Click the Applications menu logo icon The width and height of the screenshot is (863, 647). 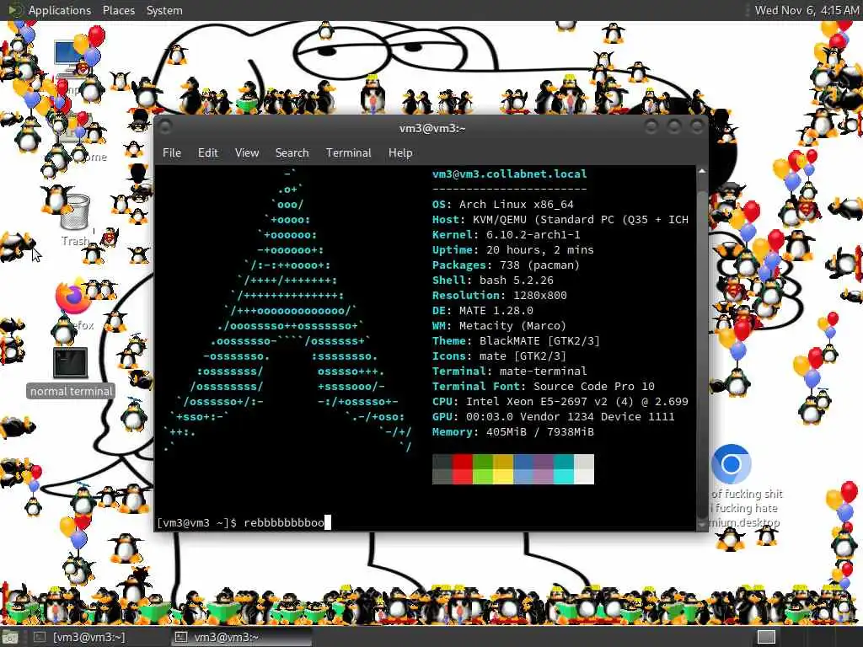coord(15,10)
